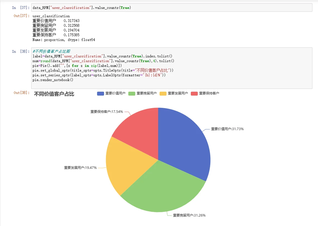Click the 重要保持客户:17.54% pie label

click(107, 112)
